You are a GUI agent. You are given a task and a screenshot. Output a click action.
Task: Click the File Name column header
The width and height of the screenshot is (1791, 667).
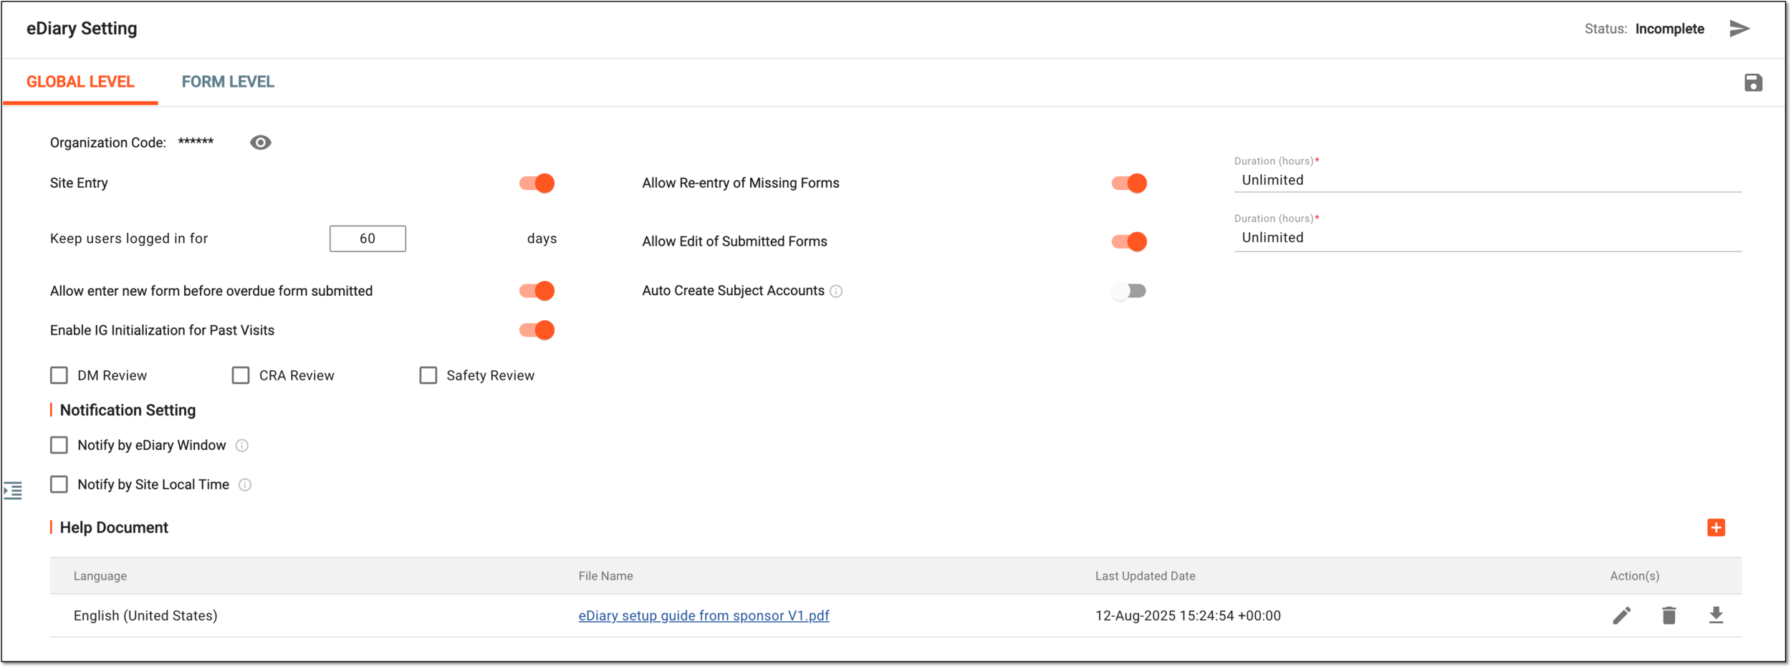click(606, 576)
